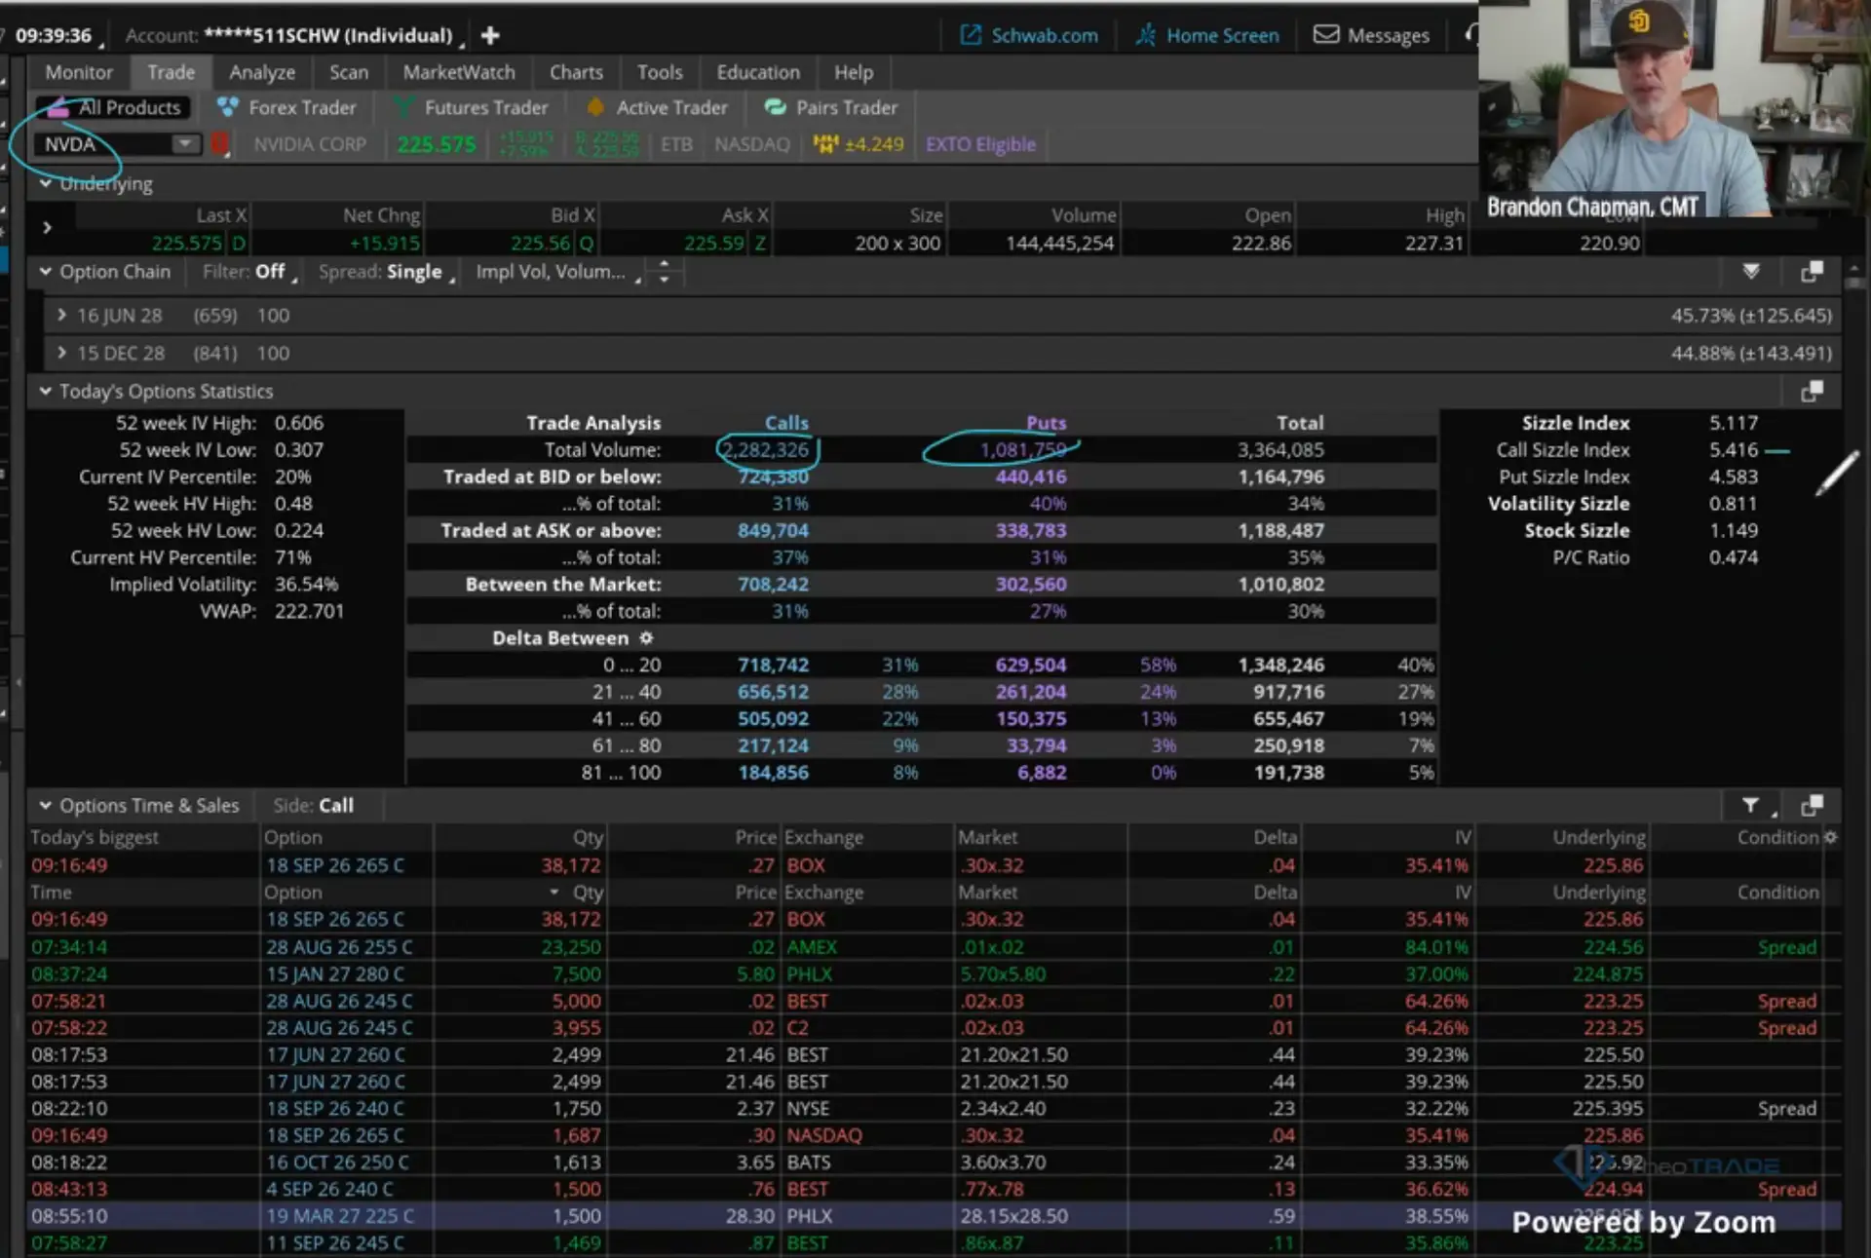The height and width of the screenshot is (1258, 1871).
Task: Switch to the Scan tab
Action: click(x=349, y=72)
